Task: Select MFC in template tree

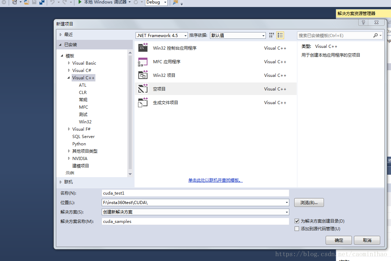Action: click(84, 107)
